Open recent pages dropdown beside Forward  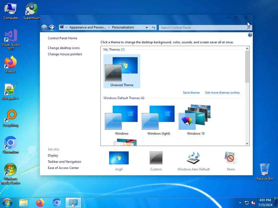57,28
